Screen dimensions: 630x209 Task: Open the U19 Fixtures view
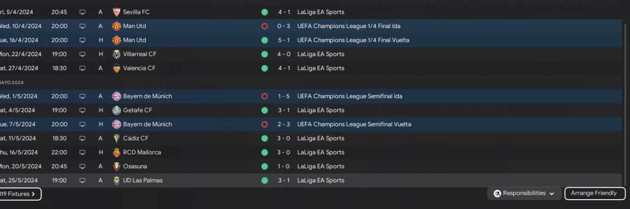point(19,194)
